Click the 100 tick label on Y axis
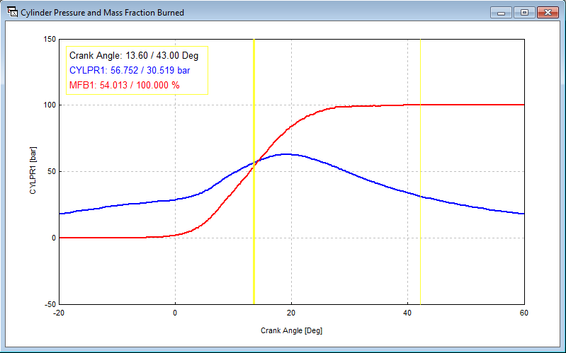 [x=49, y=105]
